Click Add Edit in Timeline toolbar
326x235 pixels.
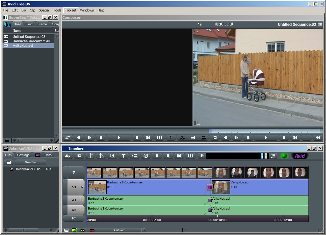point(190,156)
